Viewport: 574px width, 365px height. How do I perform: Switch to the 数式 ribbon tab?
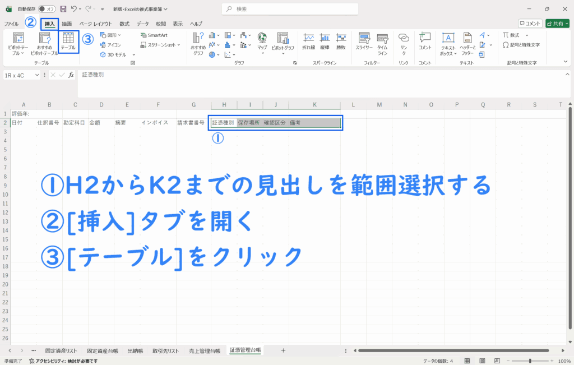click(124, 24)
